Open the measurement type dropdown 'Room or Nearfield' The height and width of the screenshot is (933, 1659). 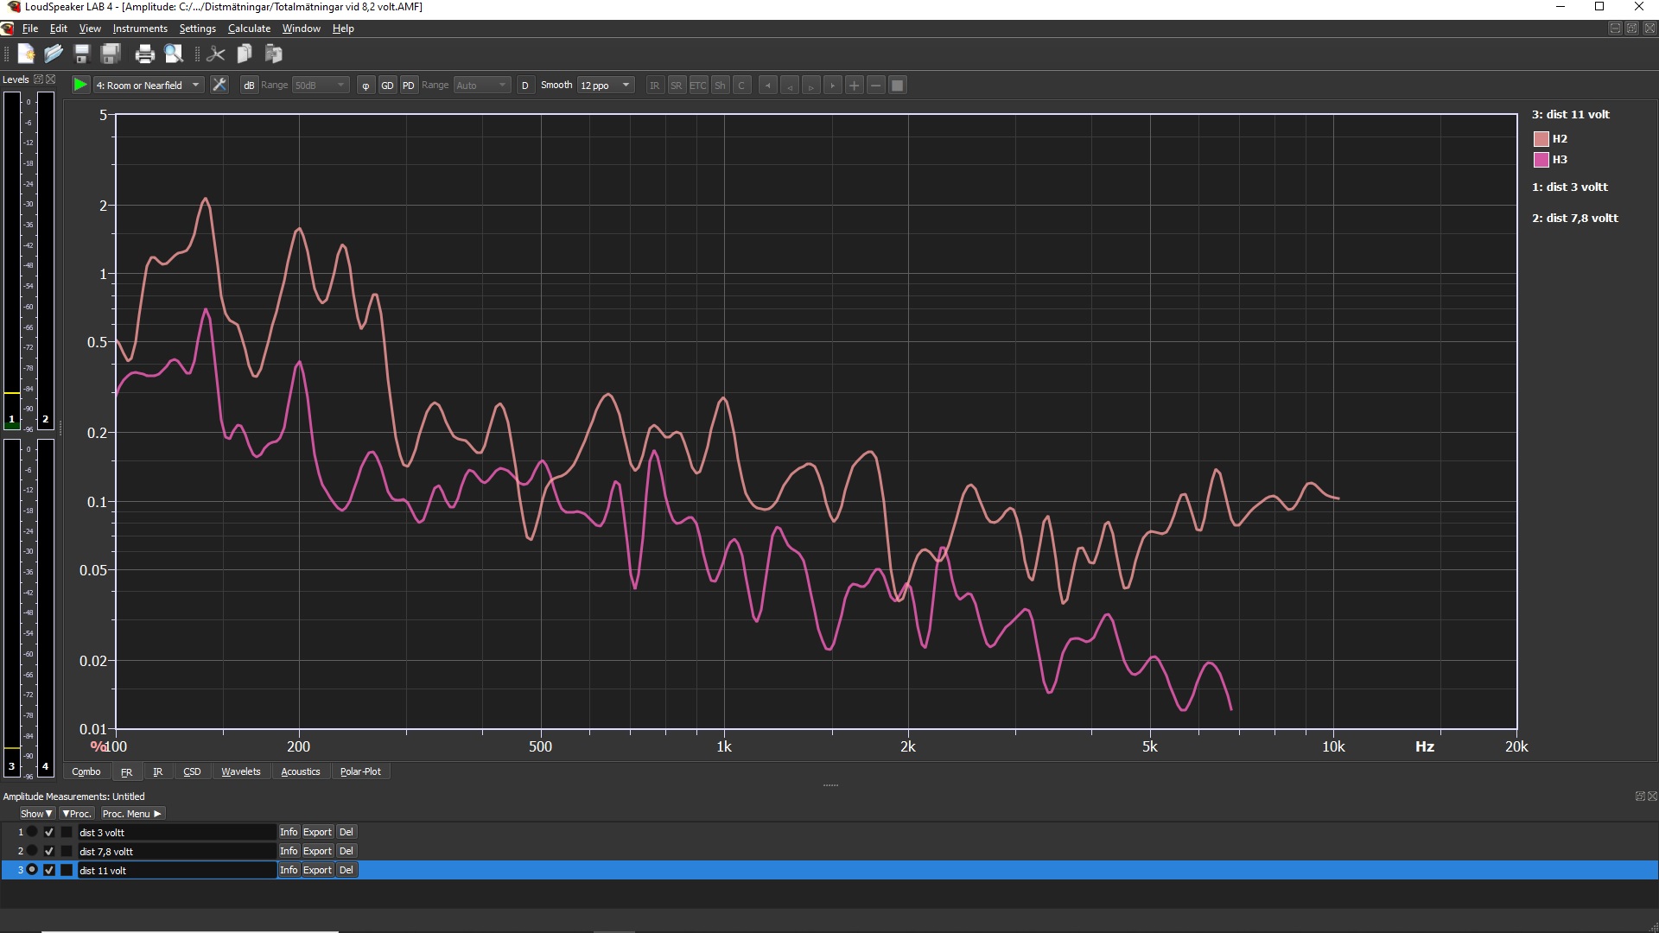pos(149,85)
